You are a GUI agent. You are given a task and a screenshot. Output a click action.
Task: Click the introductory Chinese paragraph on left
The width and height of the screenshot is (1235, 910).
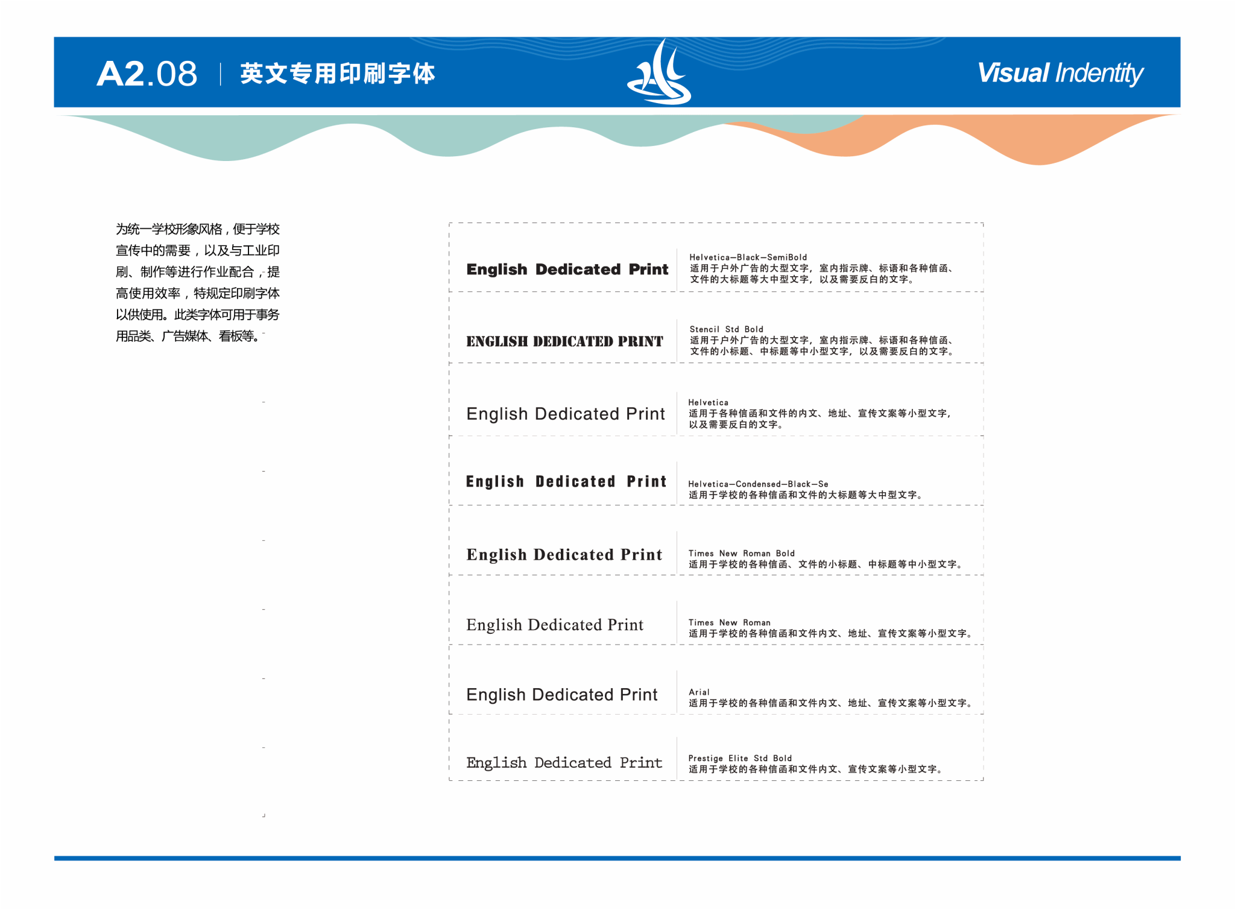coord(197,282)
